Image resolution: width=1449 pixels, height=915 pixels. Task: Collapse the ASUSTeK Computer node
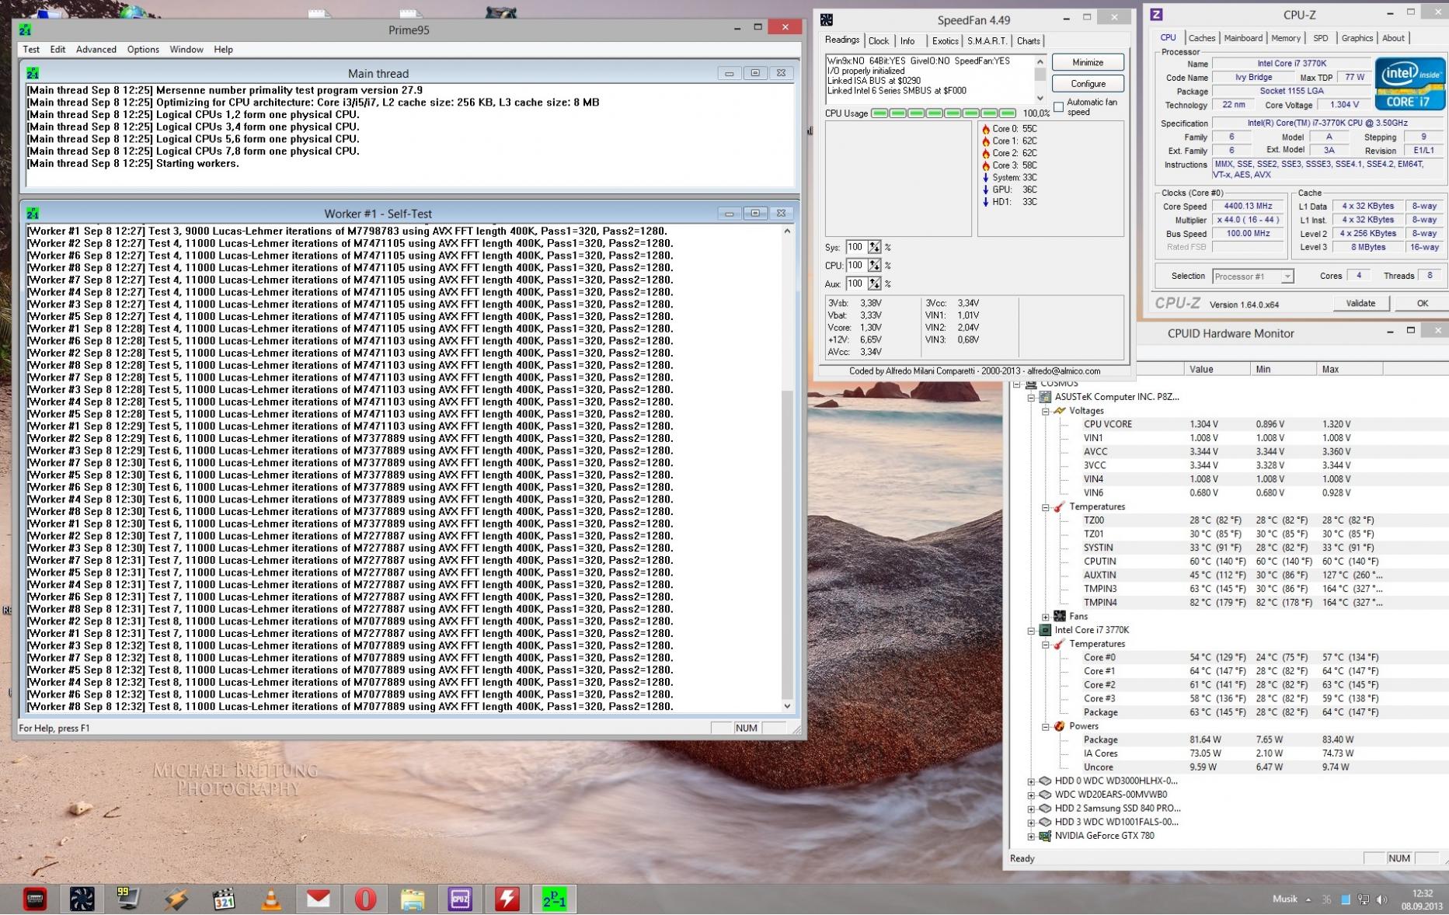(x=1031, y=397)
